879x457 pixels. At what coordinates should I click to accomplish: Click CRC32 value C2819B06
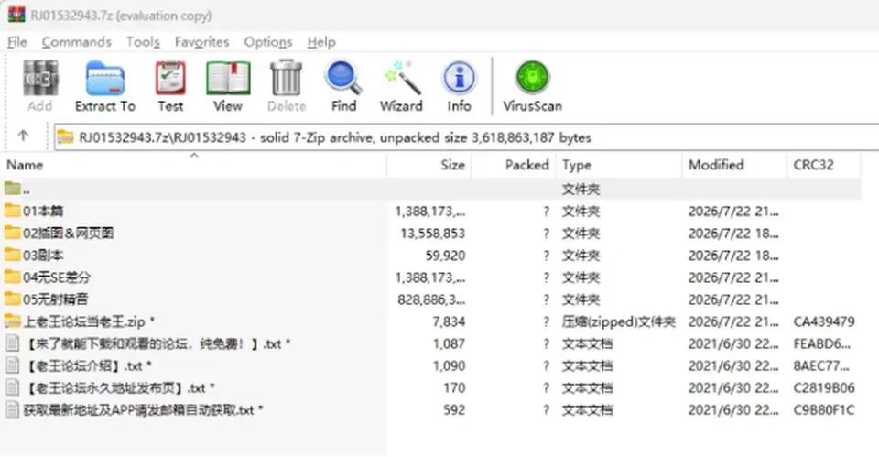coord(823,387)
